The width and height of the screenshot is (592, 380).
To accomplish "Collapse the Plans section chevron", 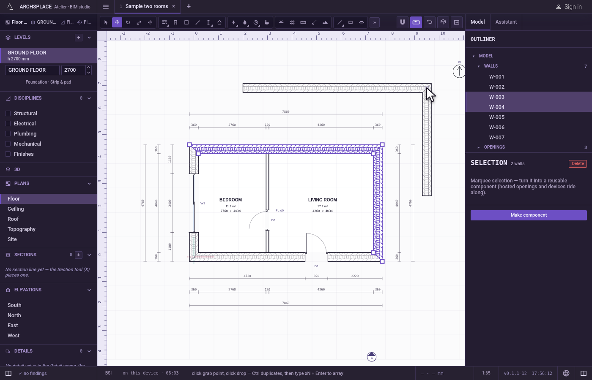I will (89, 184).
